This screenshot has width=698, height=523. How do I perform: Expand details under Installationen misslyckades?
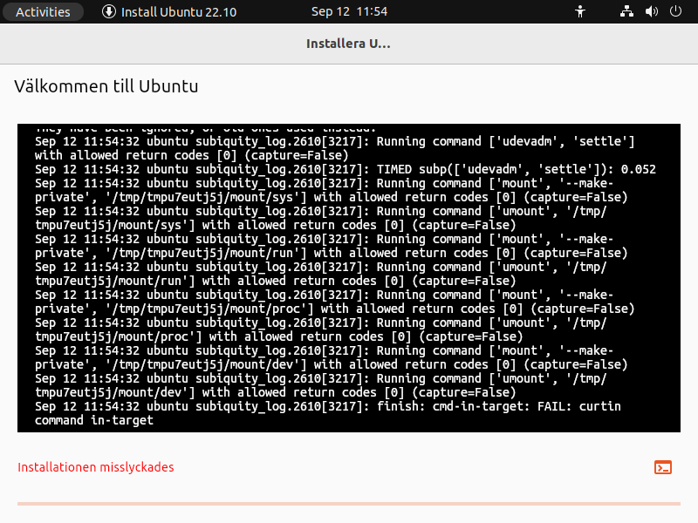[663, 467]
